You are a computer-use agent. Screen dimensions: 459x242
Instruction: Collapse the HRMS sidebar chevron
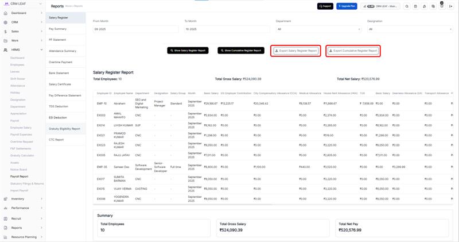[x=41, y=50]
